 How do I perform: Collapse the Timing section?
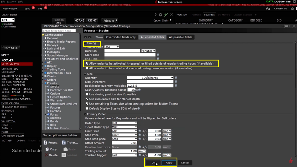pyautogui.click(x=85, y=43)
